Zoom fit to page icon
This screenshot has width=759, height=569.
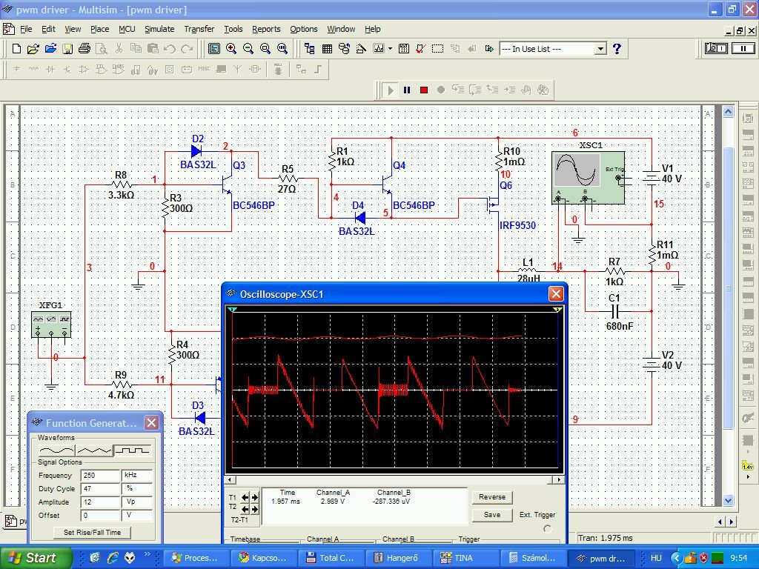tap(282, 49)
